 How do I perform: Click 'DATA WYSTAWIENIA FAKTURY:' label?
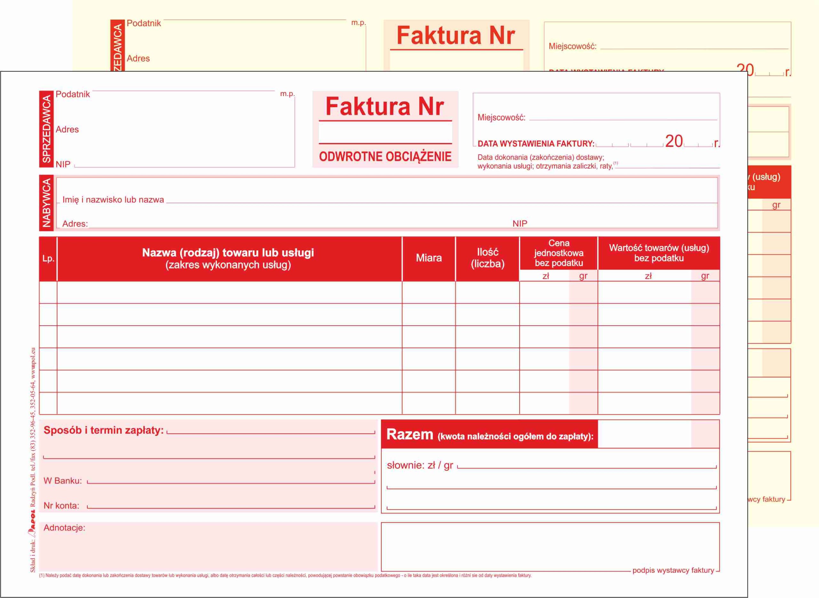click(536, 144)
